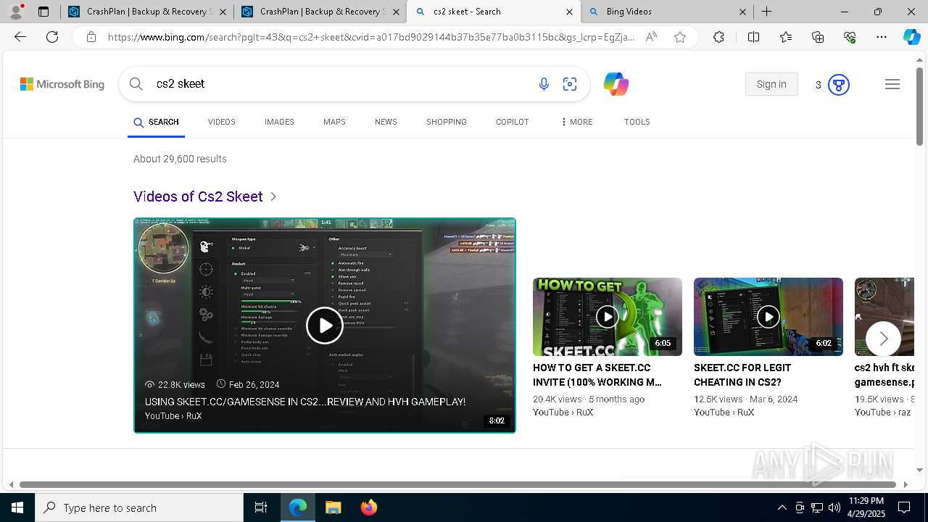The width and height of the screenshot is (928, 522).
Task: Click the horizontal page scrollbar
Action: click(x=458, y=484)
